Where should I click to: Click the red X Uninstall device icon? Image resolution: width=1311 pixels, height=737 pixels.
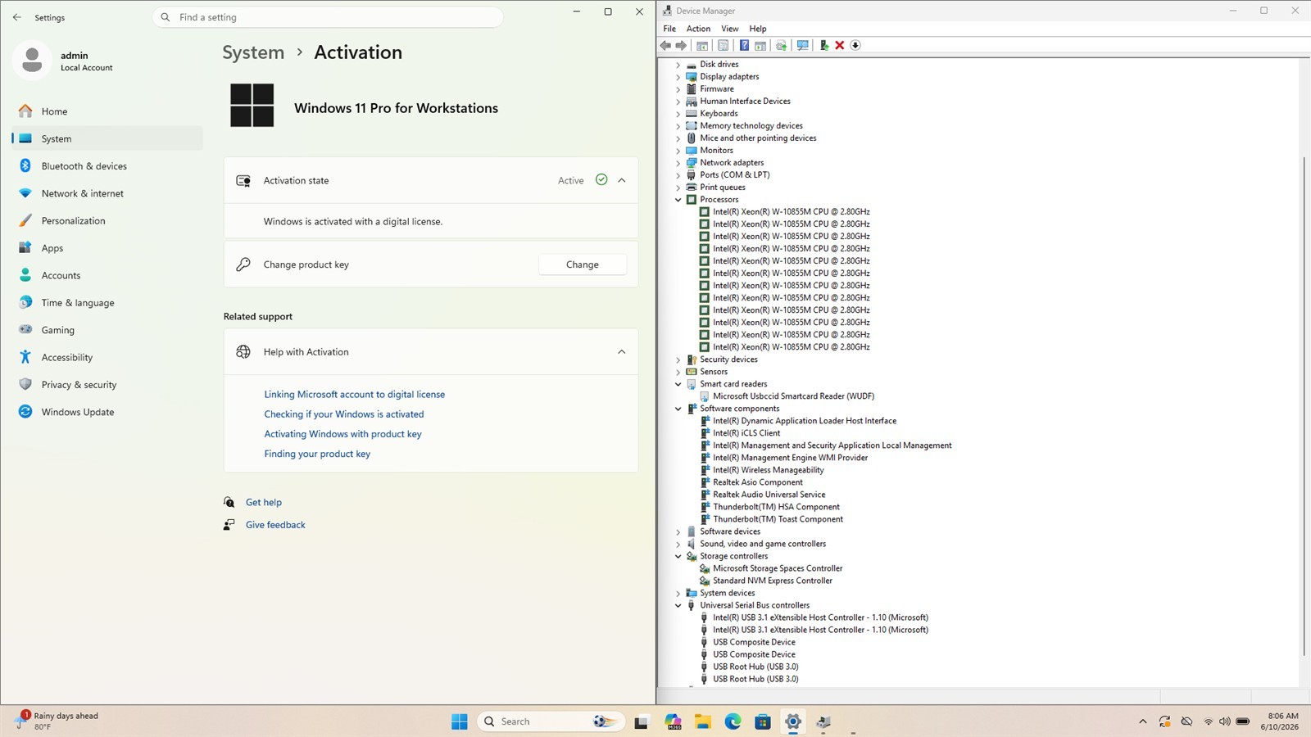pos(840,45)
